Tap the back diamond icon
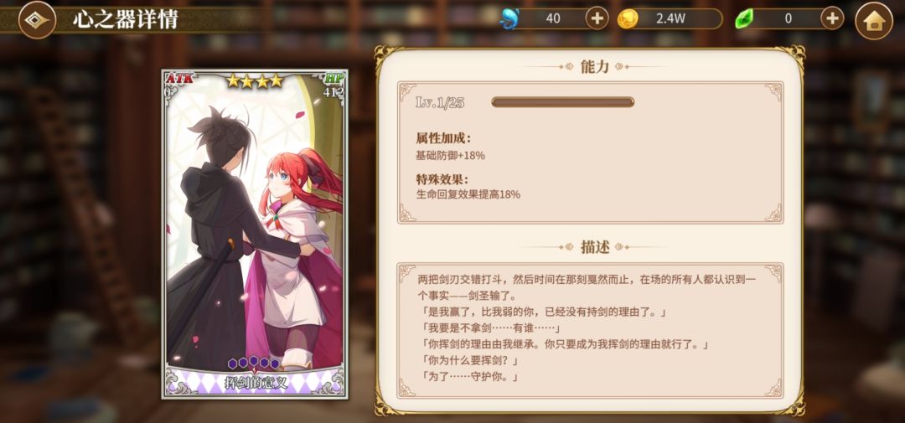Viewport: 905px width, 423px height. coord(37,19)
